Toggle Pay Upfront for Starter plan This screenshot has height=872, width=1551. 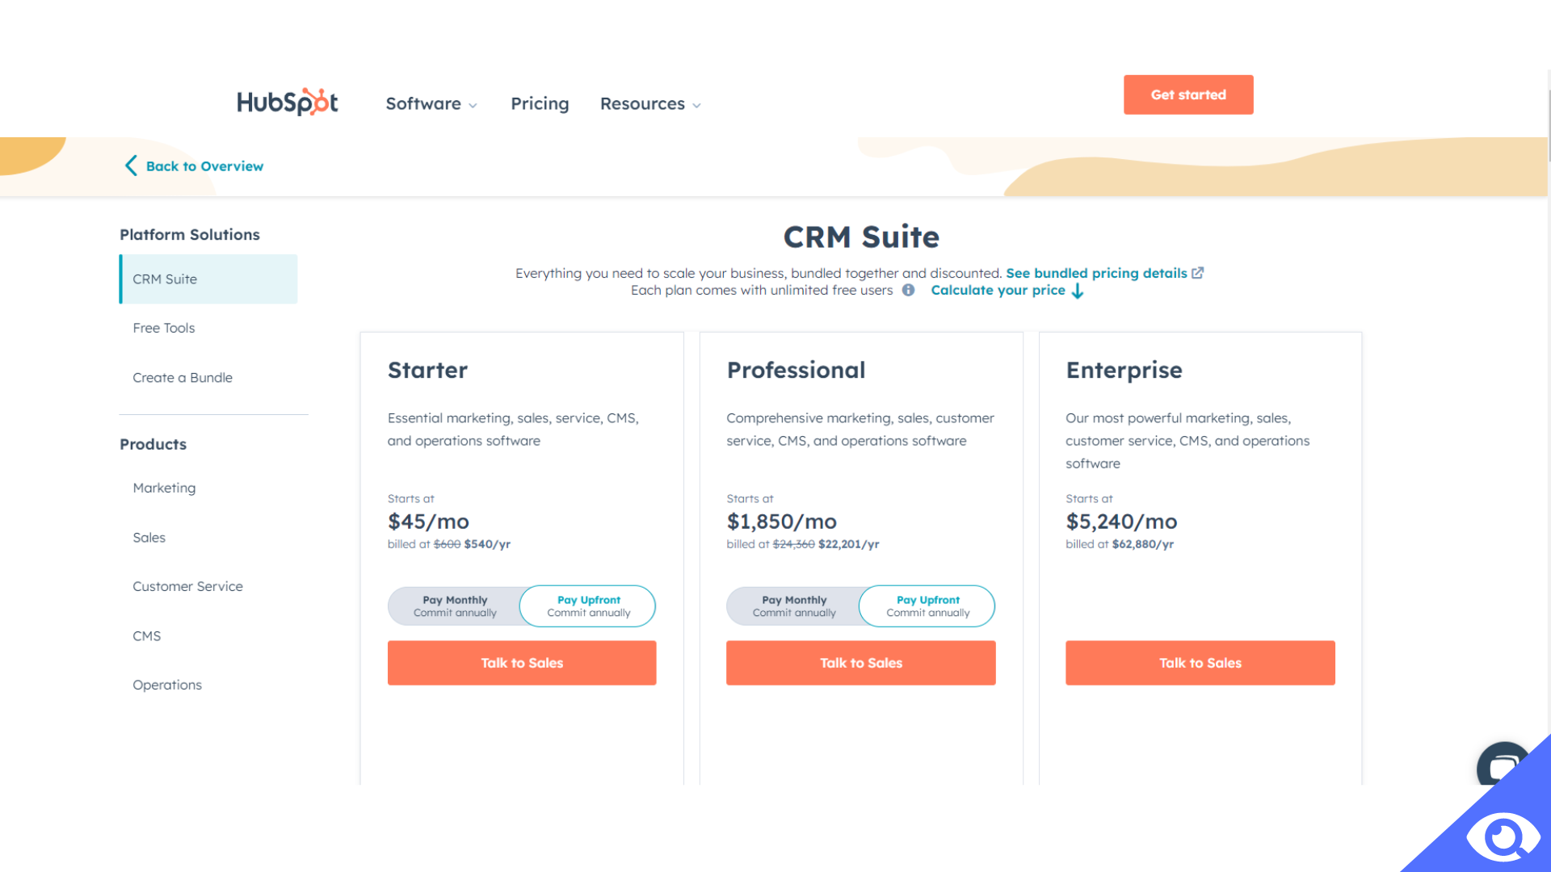pos(589,606)
